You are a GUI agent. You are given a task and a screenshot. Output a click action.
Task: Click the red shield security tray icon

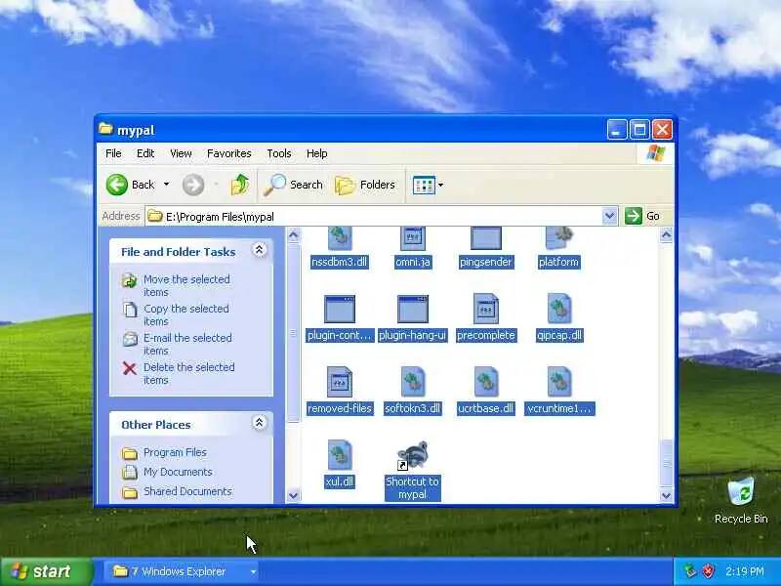coord(709,571)
